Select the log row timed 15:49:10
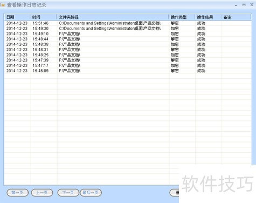 tap(128, 34)
